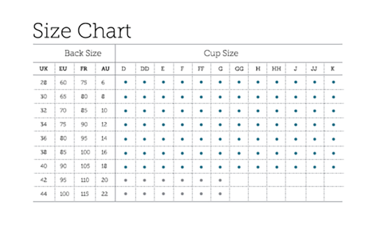Select the dot at UK 34, cup GG
384x226 pixels.
[239, 125]
